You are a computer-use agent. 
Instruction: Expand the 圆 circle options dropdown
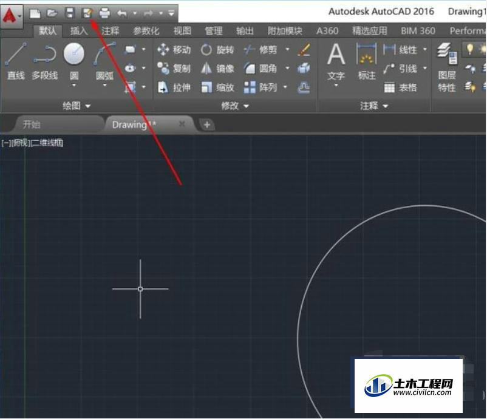click(74, 85)
